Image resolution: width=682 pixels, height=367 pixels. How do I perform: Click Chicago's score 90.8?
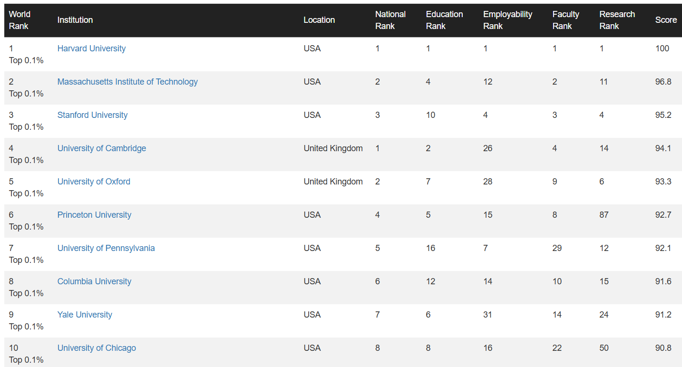coord(663,348)
